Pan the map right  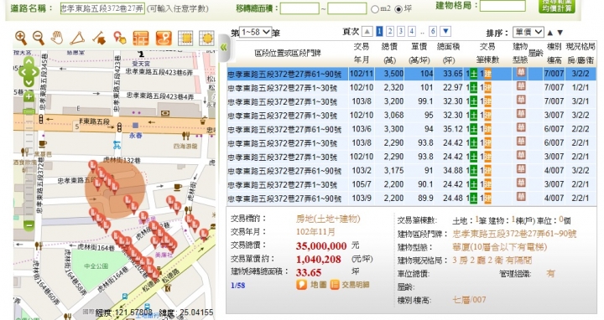[35, 72]
